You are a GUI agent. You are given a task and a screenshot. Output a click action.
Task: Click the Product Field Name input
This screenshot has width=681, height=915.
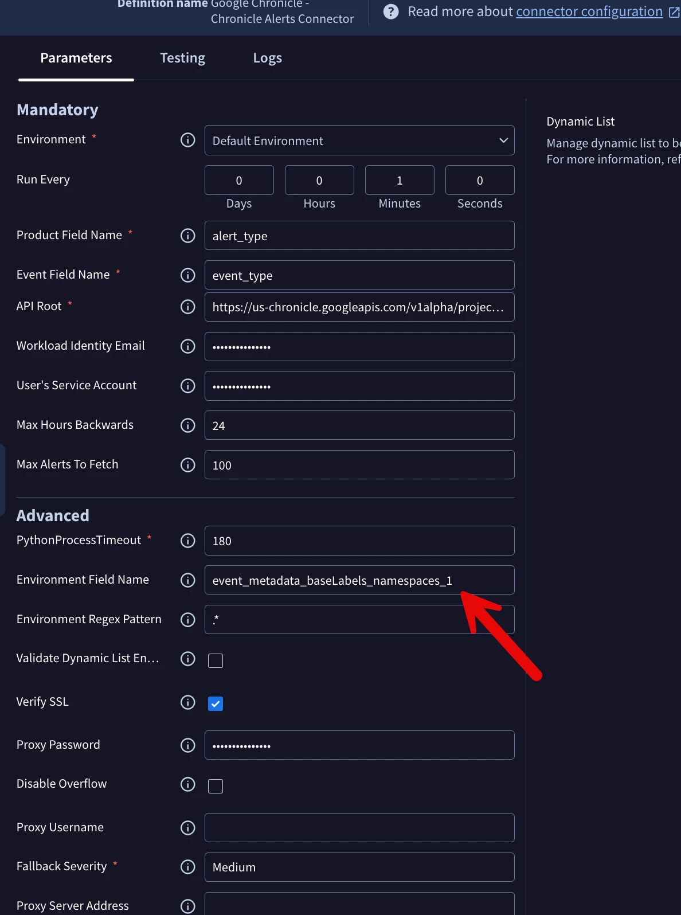click(359, 236)
